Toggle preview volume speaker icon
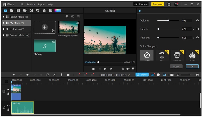 coord(128,69)
